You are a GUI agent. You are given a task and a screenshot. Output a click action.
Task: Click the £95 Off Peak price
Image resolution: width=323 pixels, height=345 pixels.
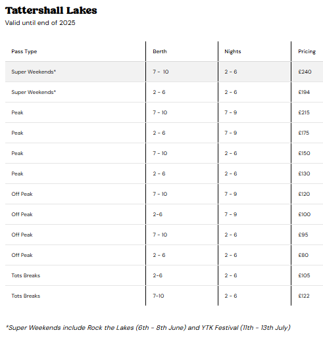pos(303,235)
